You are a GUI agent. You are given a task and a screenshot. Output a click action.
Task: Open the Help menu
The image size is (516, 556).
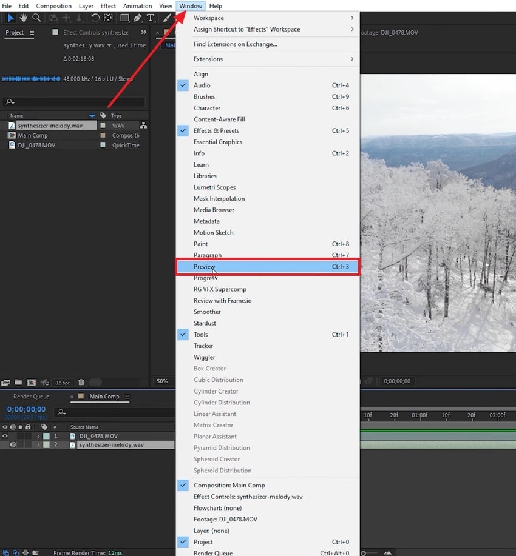(216, 6)
